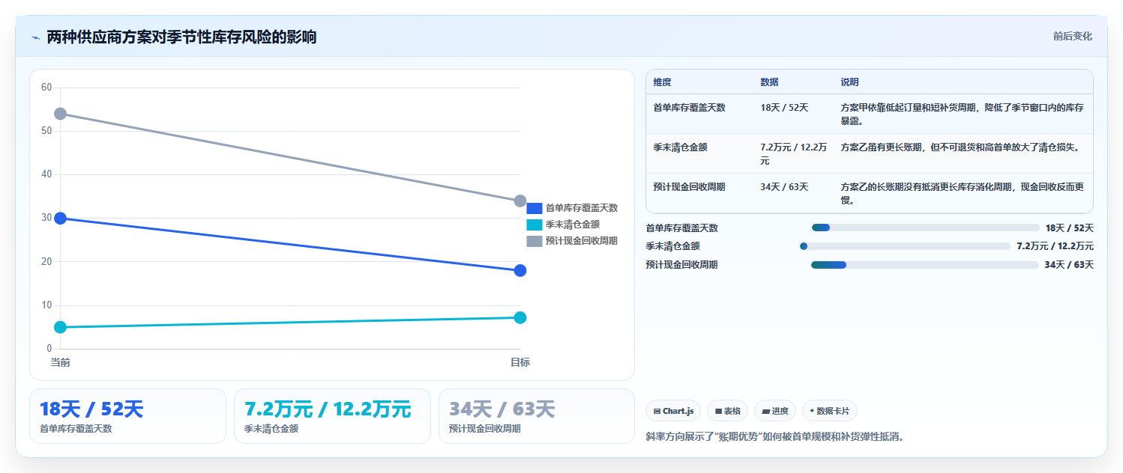The height and width of the screenshot is (473, 1123).
Task: Select the 表格 tag
Action: 727,411
